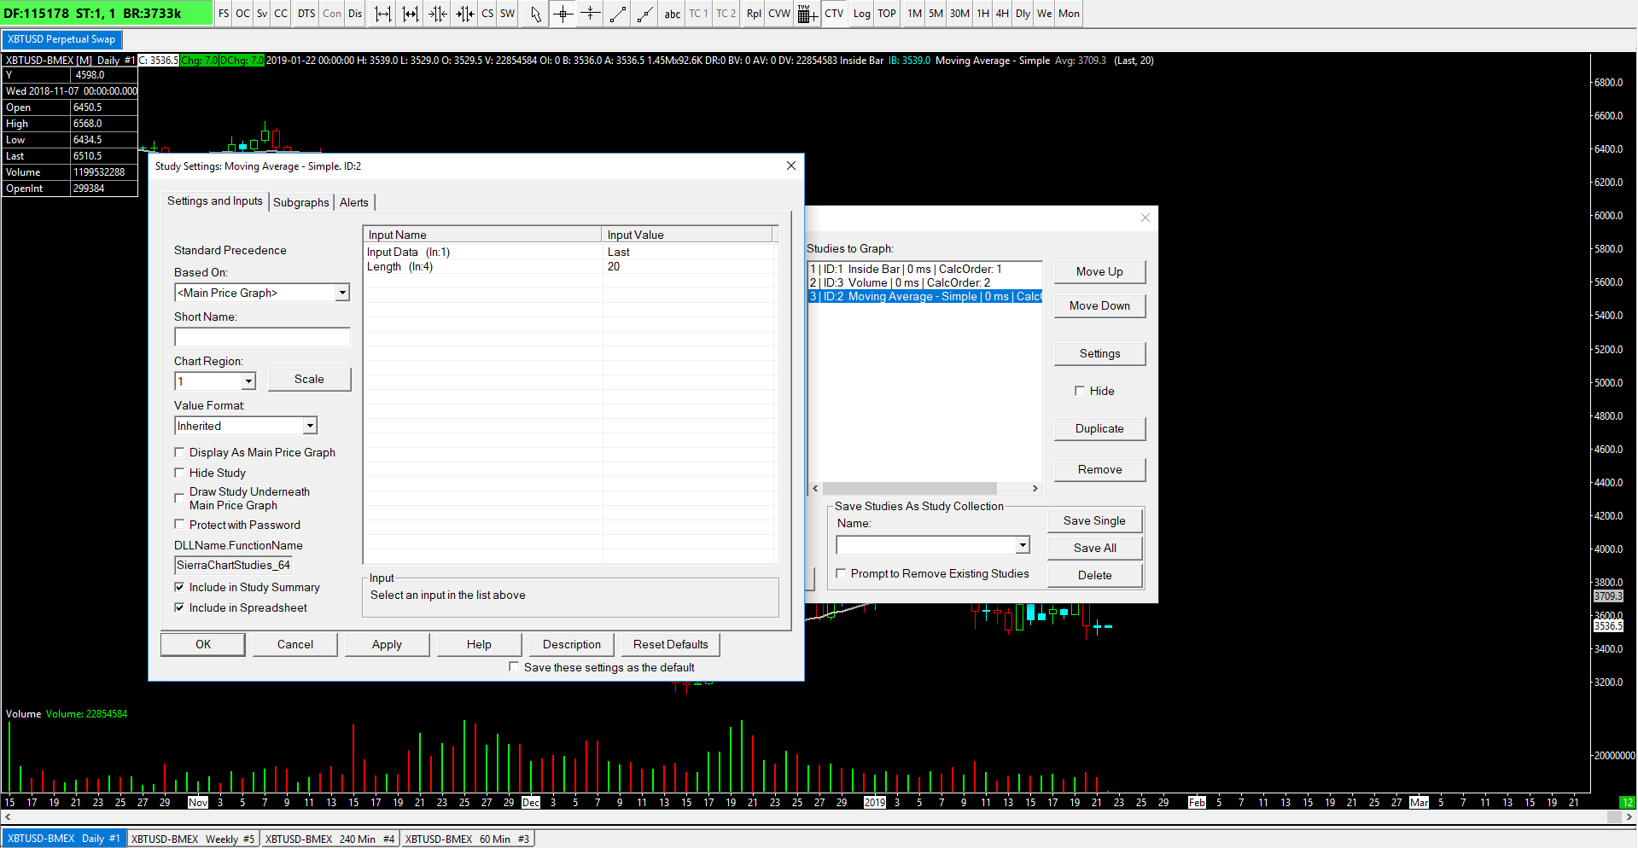Click the Dis disconnect toolbar button
The image size is (1638, 848).
355,14
